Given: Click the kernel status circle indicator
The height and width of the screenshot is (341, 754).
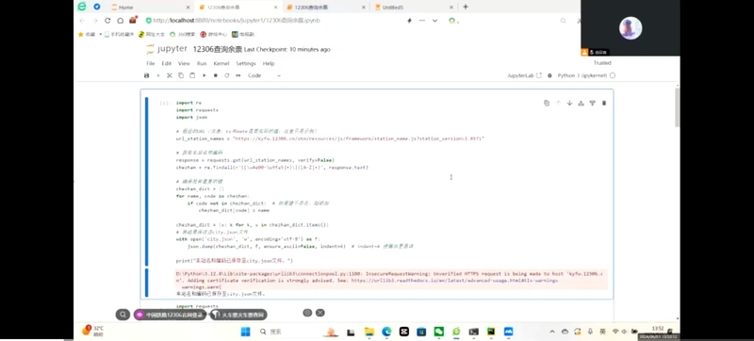Looking at the screenshot, I should pyautogui.click(x=612, y=75).
